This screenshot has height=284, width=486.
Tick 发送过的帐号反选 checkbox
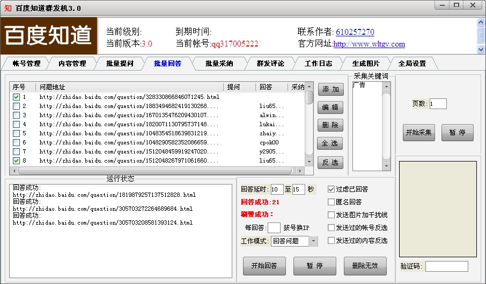pos(331,228)
